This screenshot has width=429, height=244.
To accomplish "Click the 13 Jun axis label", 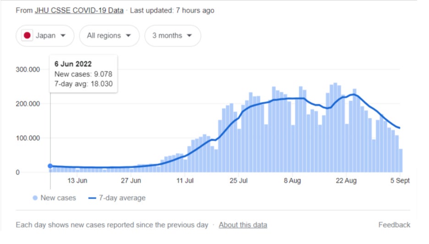I will click(77, 180).
